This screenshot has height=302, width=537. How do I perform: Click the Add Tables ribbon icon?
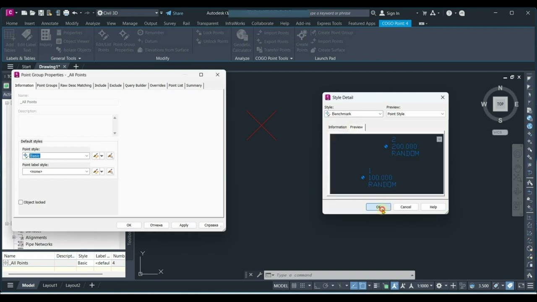[9, 41]
